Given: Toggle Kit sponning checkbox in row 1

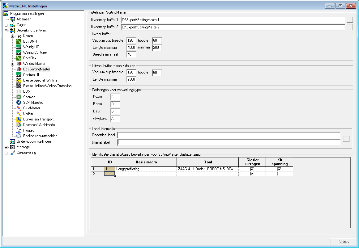Looking at the screenshot, I should point(279,169).
